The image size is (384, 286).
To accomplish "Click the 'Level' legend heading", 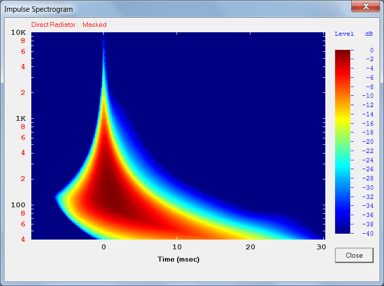I will (x=344, y=34).
